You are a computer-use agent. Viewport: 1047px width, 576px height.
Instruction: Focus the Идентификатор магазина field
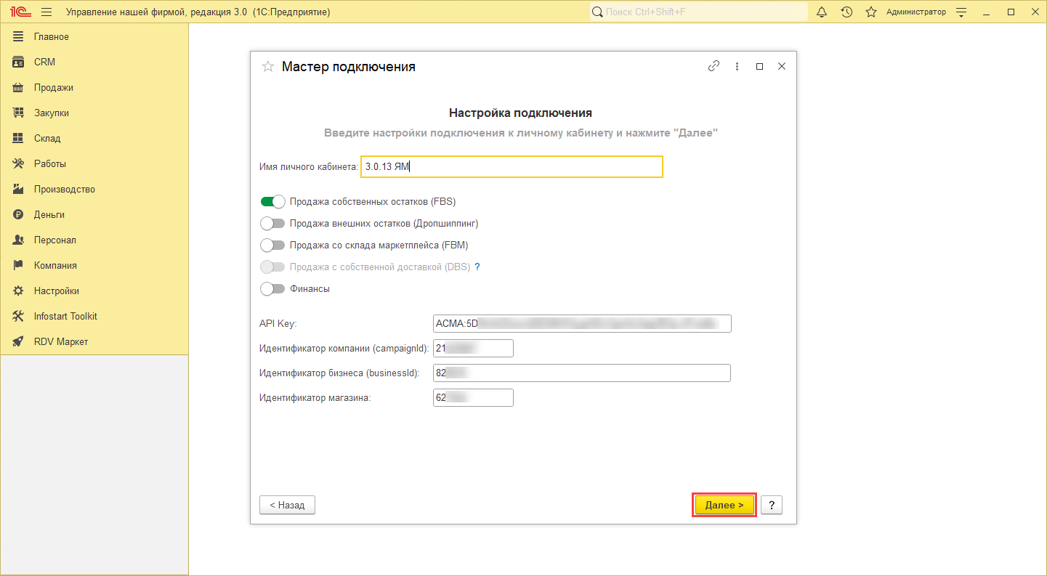coord(473,397)
